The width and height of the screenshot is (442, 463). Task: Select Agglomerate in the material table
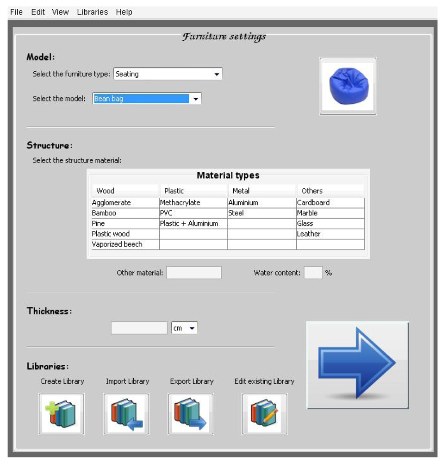(x=125, y=203)
